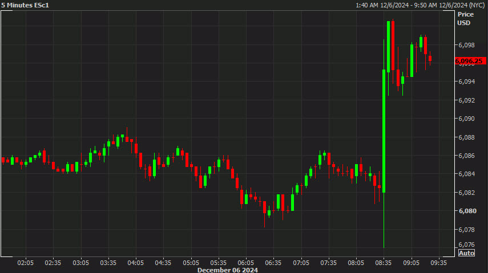Screen dimensions: 488x273
Task: Click the 09:05 time axis label
Action: (411, 263)
